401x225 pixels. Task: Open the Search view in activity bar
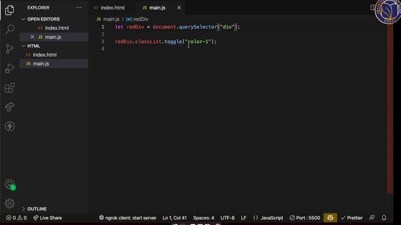(x=10, y=29)
